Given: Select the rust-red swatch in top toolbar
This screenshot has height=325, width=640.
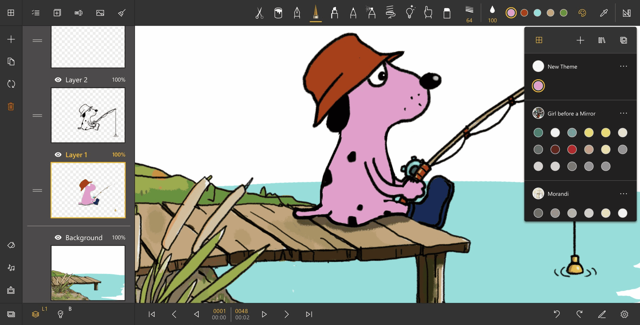Looking at the screenshot, I should 524,13.
